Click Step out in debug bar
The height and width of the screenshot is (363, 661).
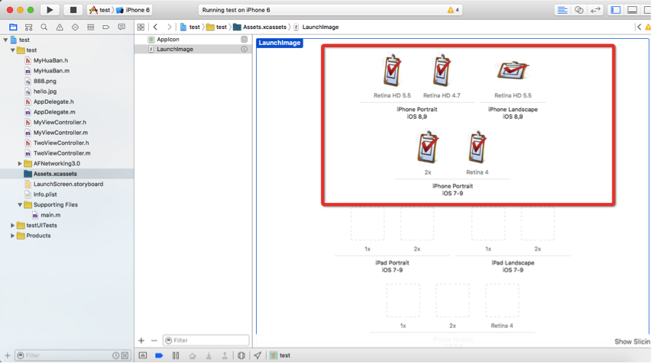[225, 355]
